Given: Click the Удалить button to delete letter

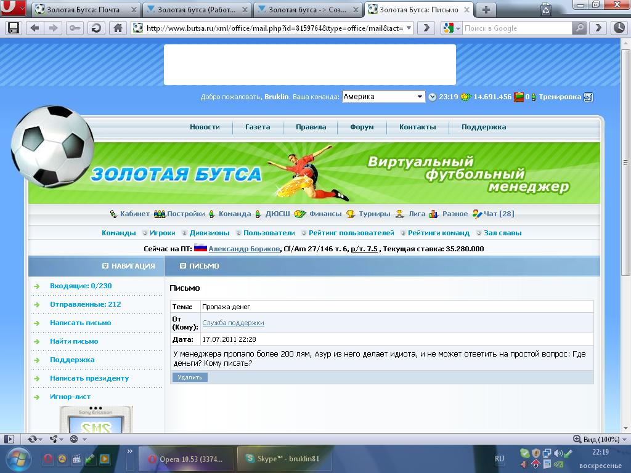Looking at the screenshot, I should 190,377.
